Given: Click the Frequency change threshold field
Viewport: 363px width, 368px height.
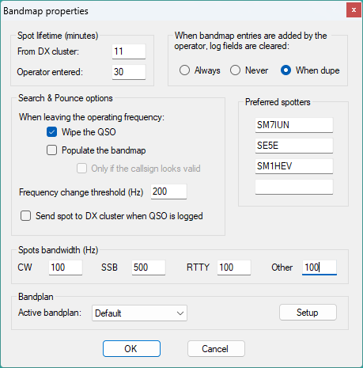Looking at the screenshot, I should tap(168, 192).
